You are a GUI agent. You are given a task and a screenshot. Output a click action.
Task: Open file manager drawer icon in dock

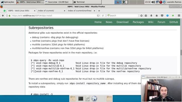tap(87, 99)
